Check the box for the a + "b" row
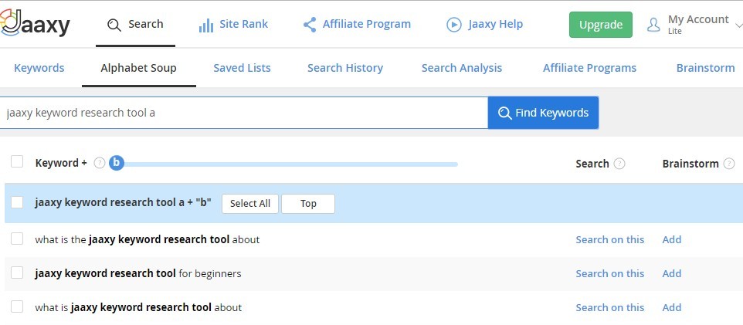This screenshot has height=325, width=743. tap(17, 202)
